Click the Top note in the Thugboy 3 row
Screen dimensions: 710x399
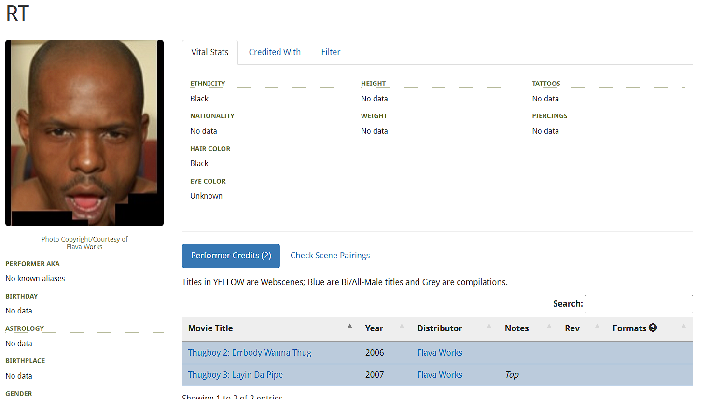pos(512,375)
